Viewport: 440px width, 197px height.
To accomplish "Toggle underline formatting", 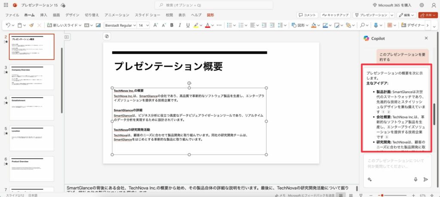I will 188,25.
